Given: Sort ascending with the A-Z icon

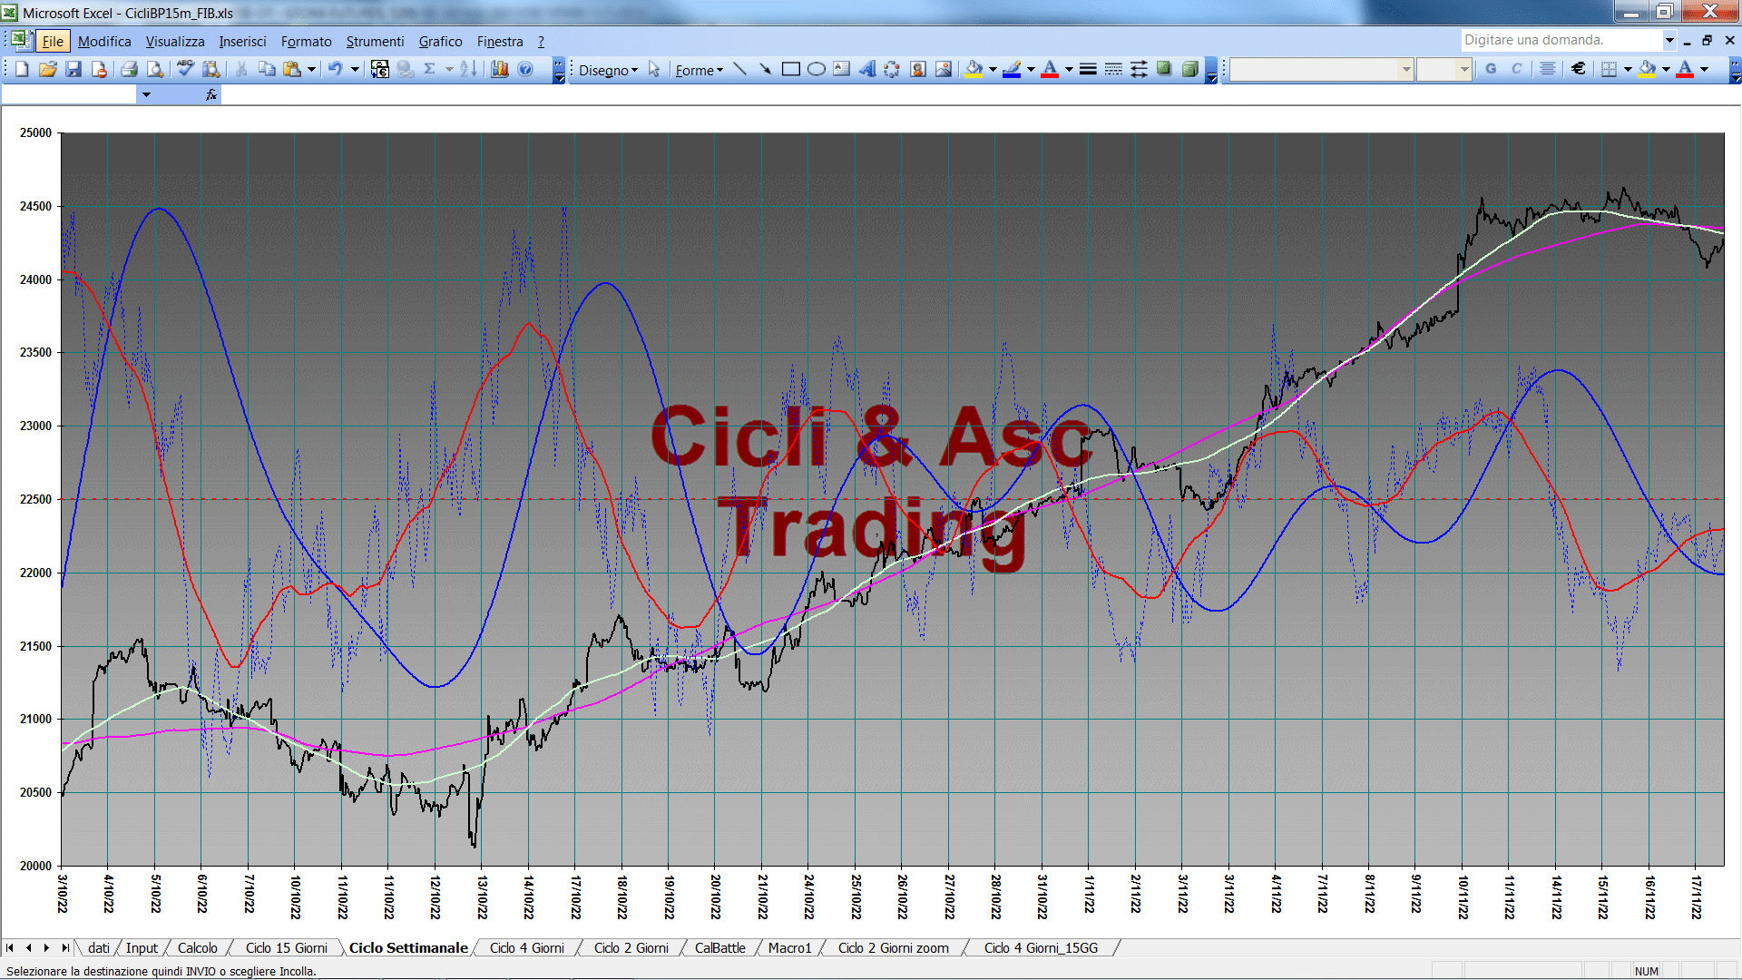Looking at the screenshot, I should [x=468, y=69].
